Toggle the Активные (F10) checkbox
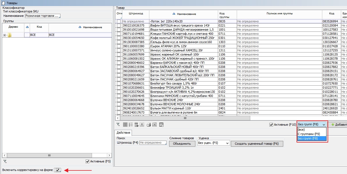 271,125
